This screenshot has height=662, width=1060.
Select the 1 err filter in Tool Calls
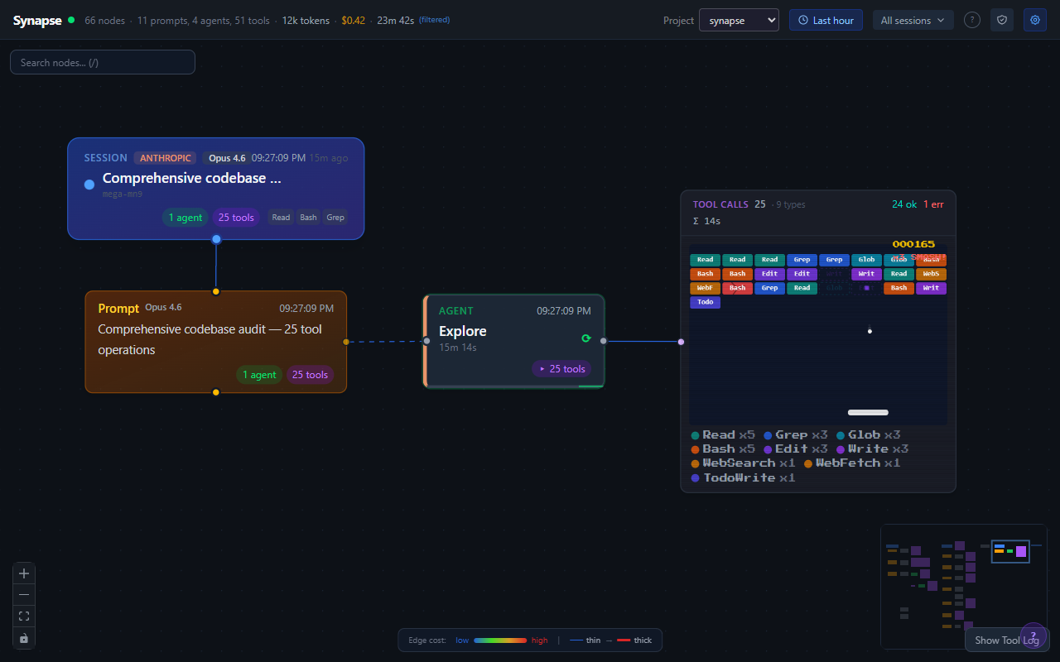point(933,204)
